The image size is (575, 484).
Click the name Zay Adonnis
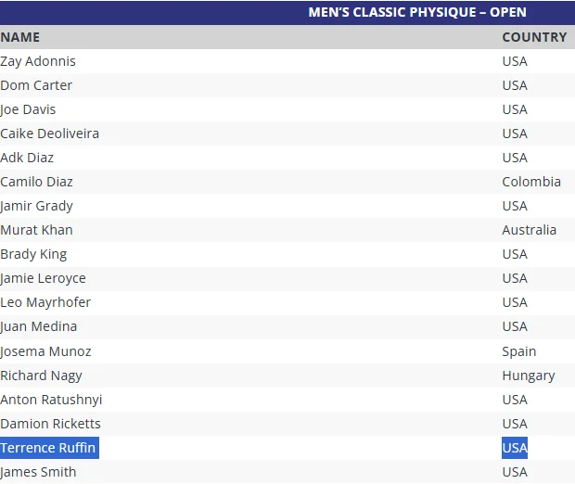38,61
